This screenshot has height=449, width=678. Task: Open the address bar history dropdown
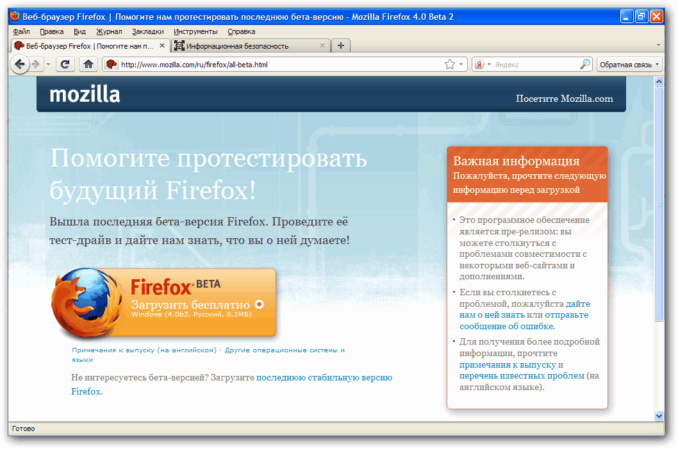coord(461,65)
